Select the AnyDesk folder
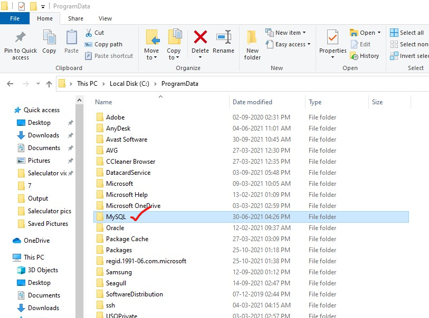The image size is (429, 318). 251,128
